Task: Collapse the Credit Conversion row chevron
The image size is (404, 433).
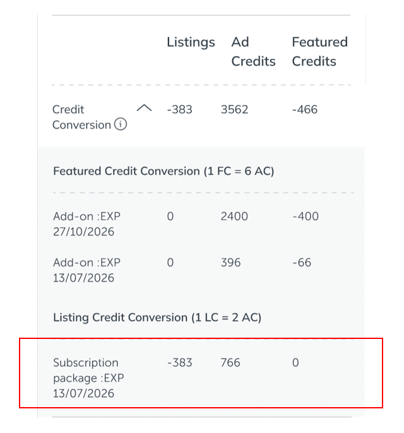Action: (145, 109)
